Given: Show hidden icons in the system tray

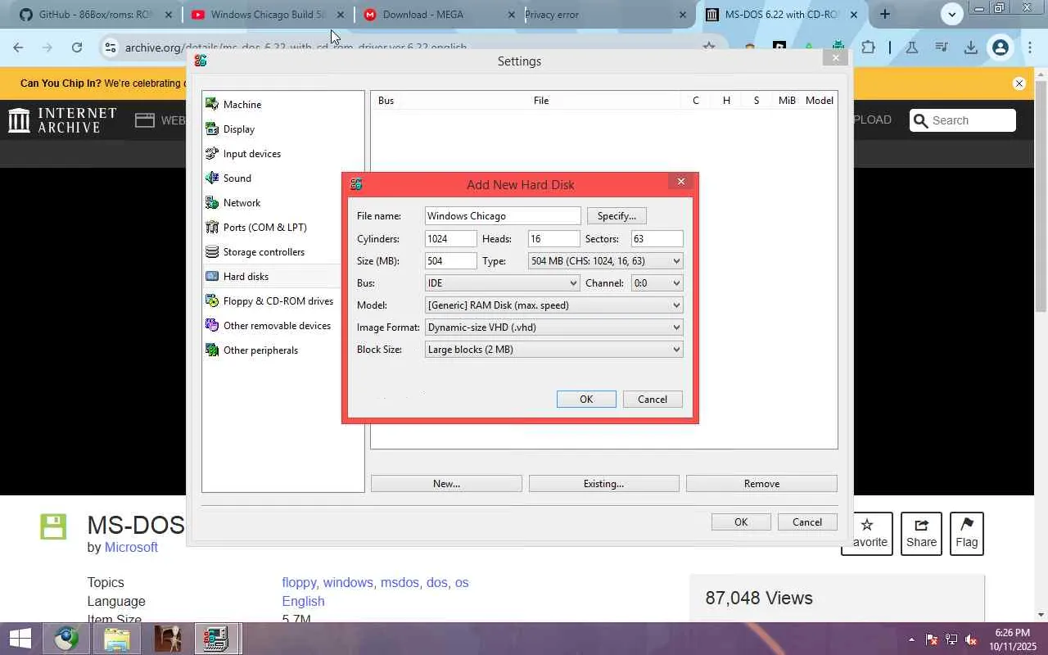Looking at the screenshot, I should (x=911, y=639).
